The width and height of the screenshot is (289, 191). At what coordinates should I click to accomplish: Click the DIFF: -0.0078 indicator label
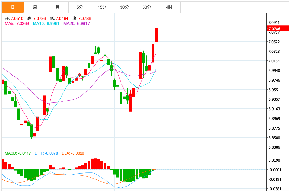point(46,153)
